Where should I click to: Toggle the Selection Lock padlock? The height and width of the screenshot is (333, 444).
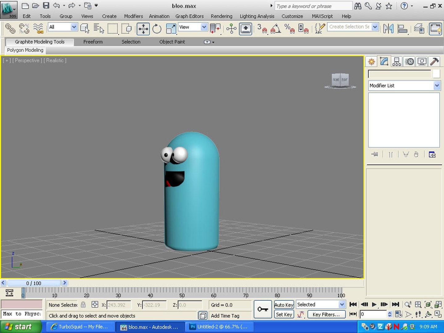(x=83, y=305)
